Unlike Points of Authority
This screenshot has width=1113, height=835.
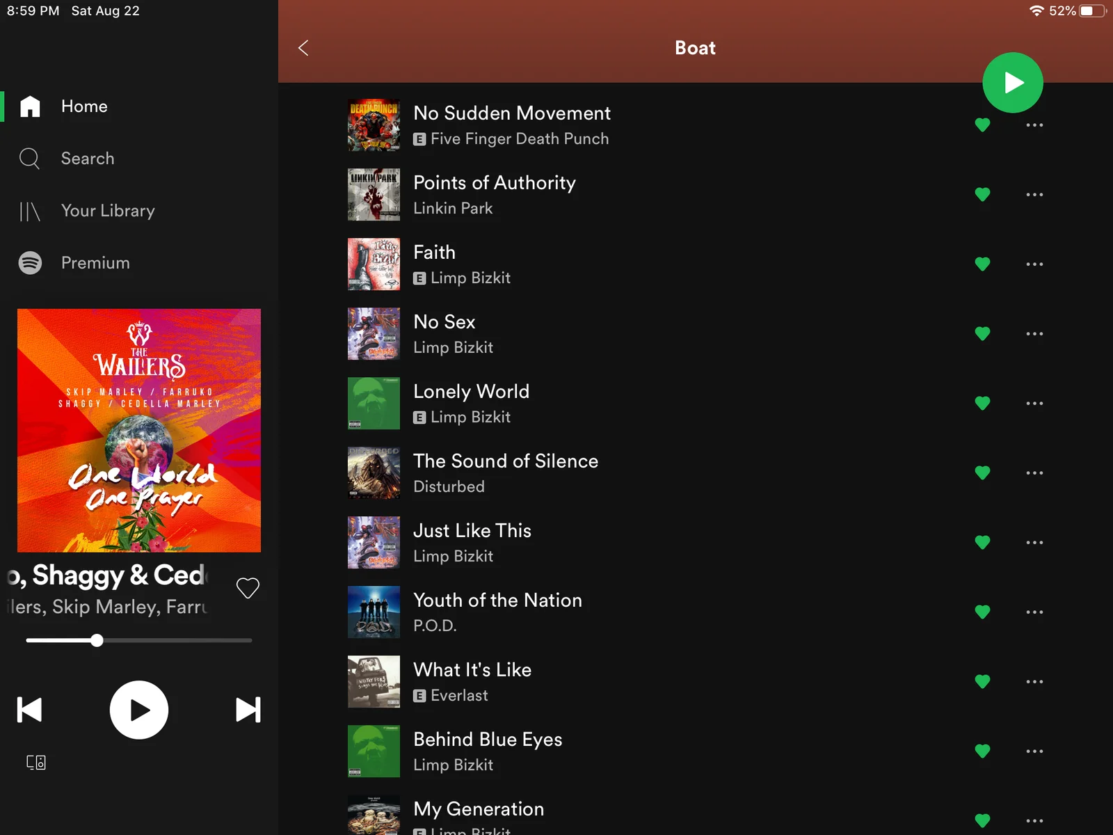[x=982, y=195]
